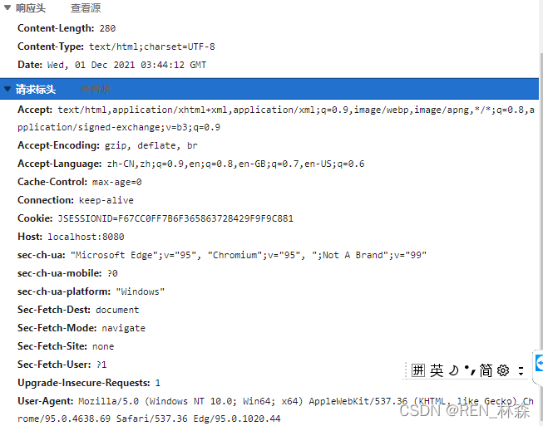The height and width of the screenshot is (426, 543).
Task: Collapse the 请求标头 section triangle
Action: [x=7, y=89]
